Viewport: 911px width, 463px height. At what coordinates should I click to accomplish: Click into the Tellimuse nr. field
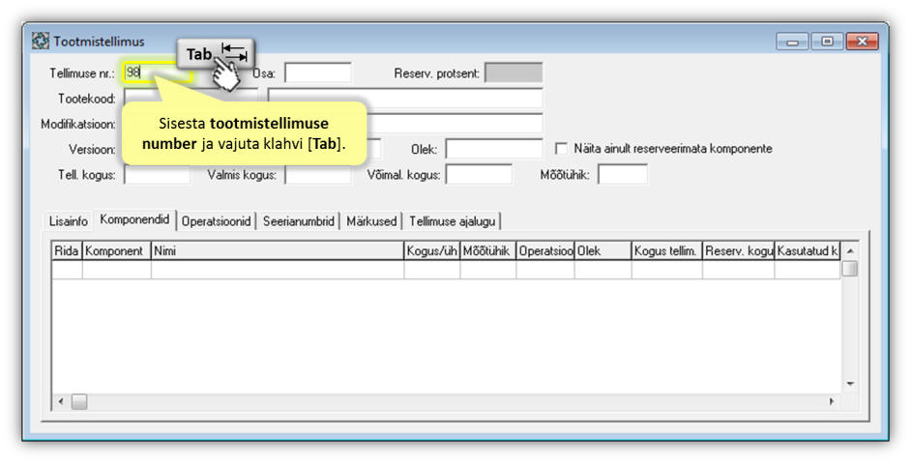pyautogui.click(x=158, y=72)
